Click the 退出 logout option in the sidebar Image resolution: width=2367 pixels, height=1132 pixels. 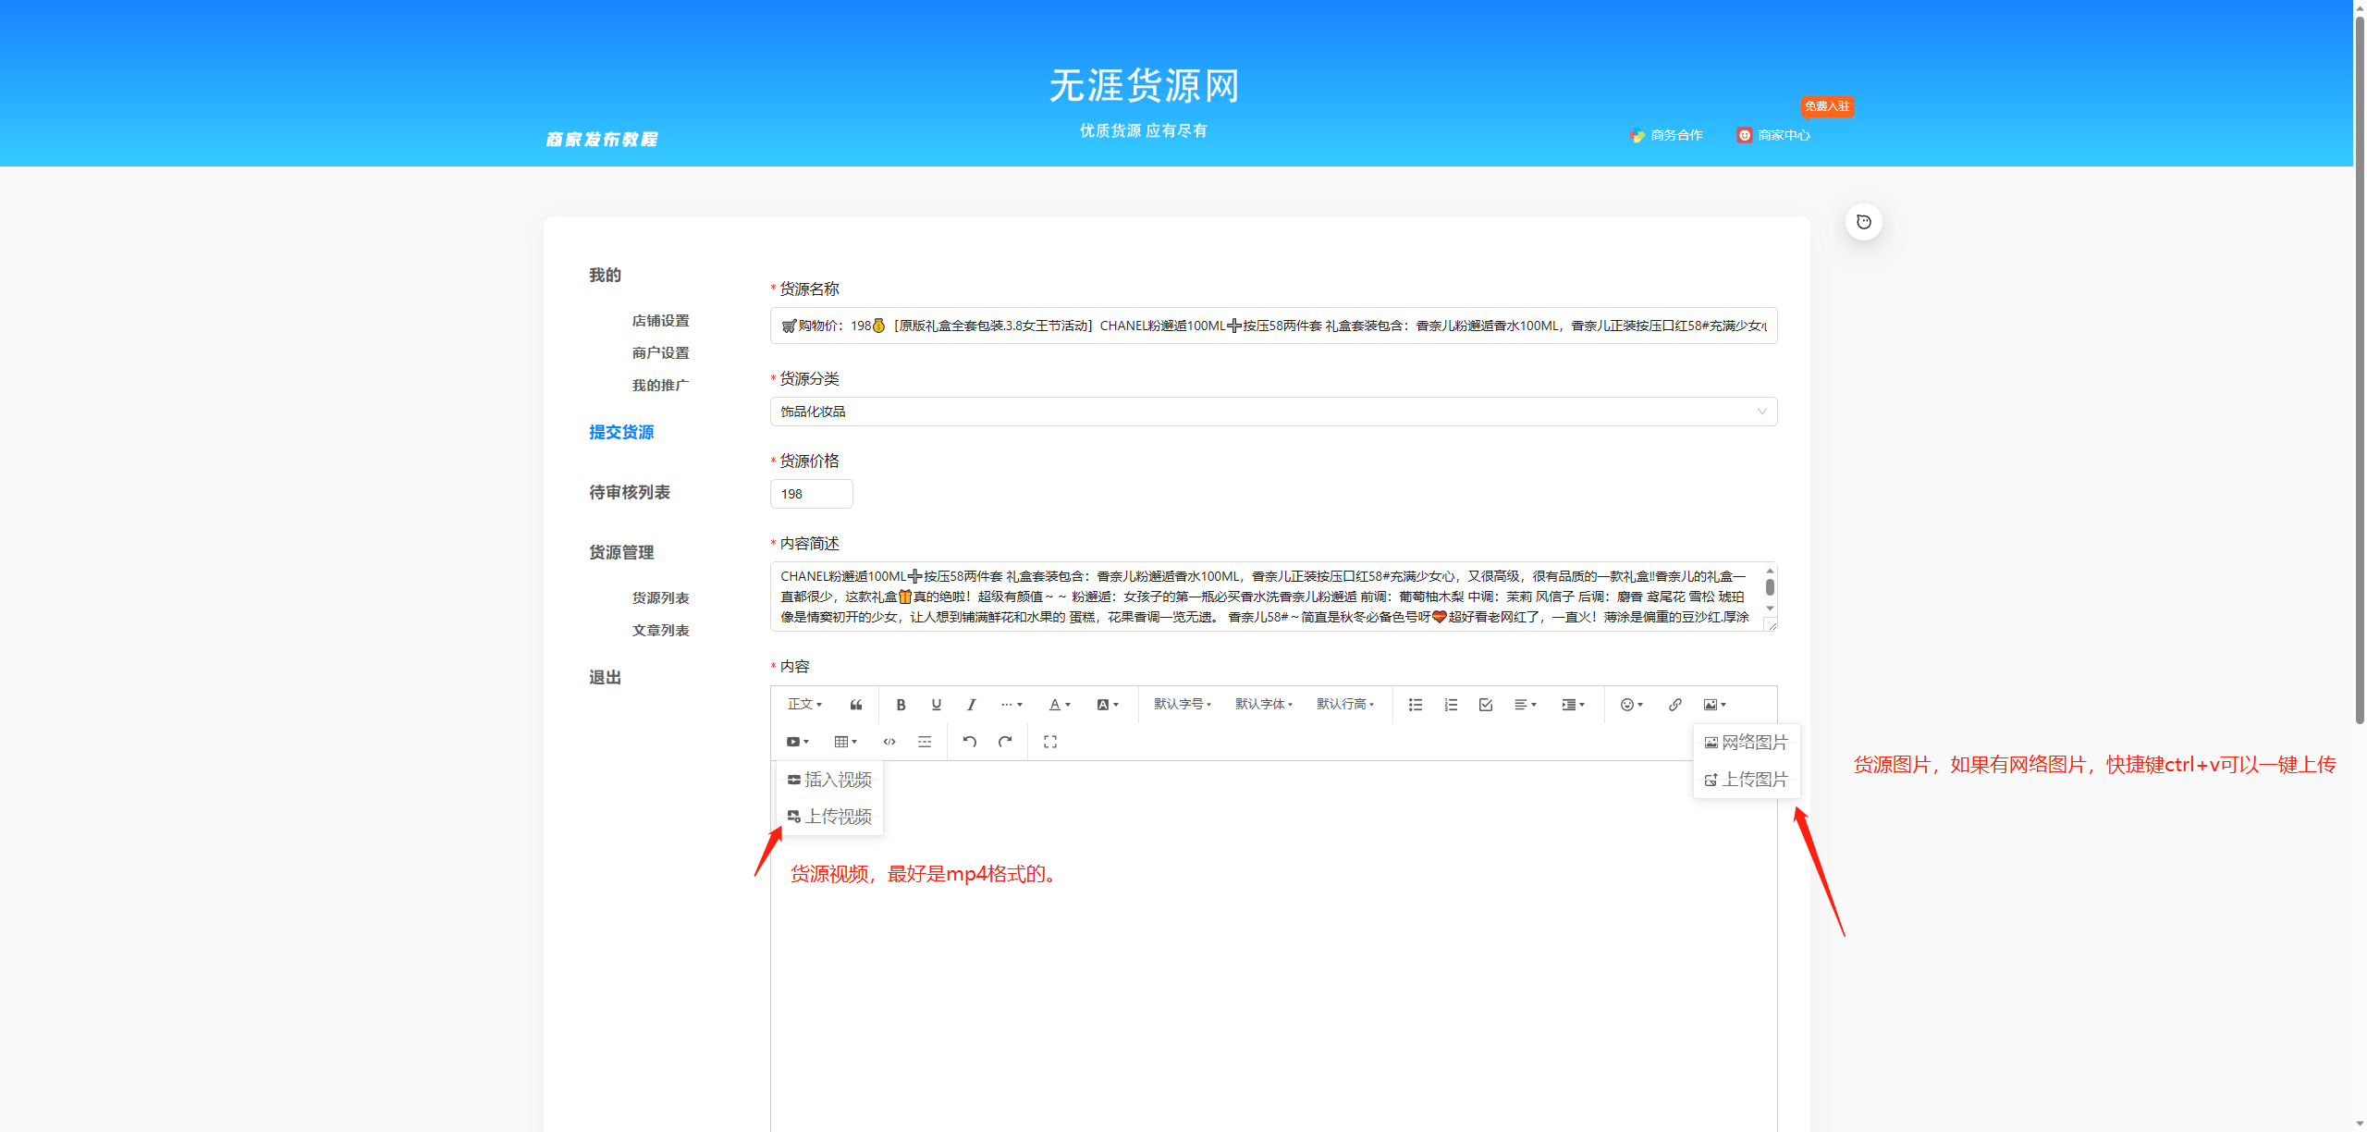(604, 676)
